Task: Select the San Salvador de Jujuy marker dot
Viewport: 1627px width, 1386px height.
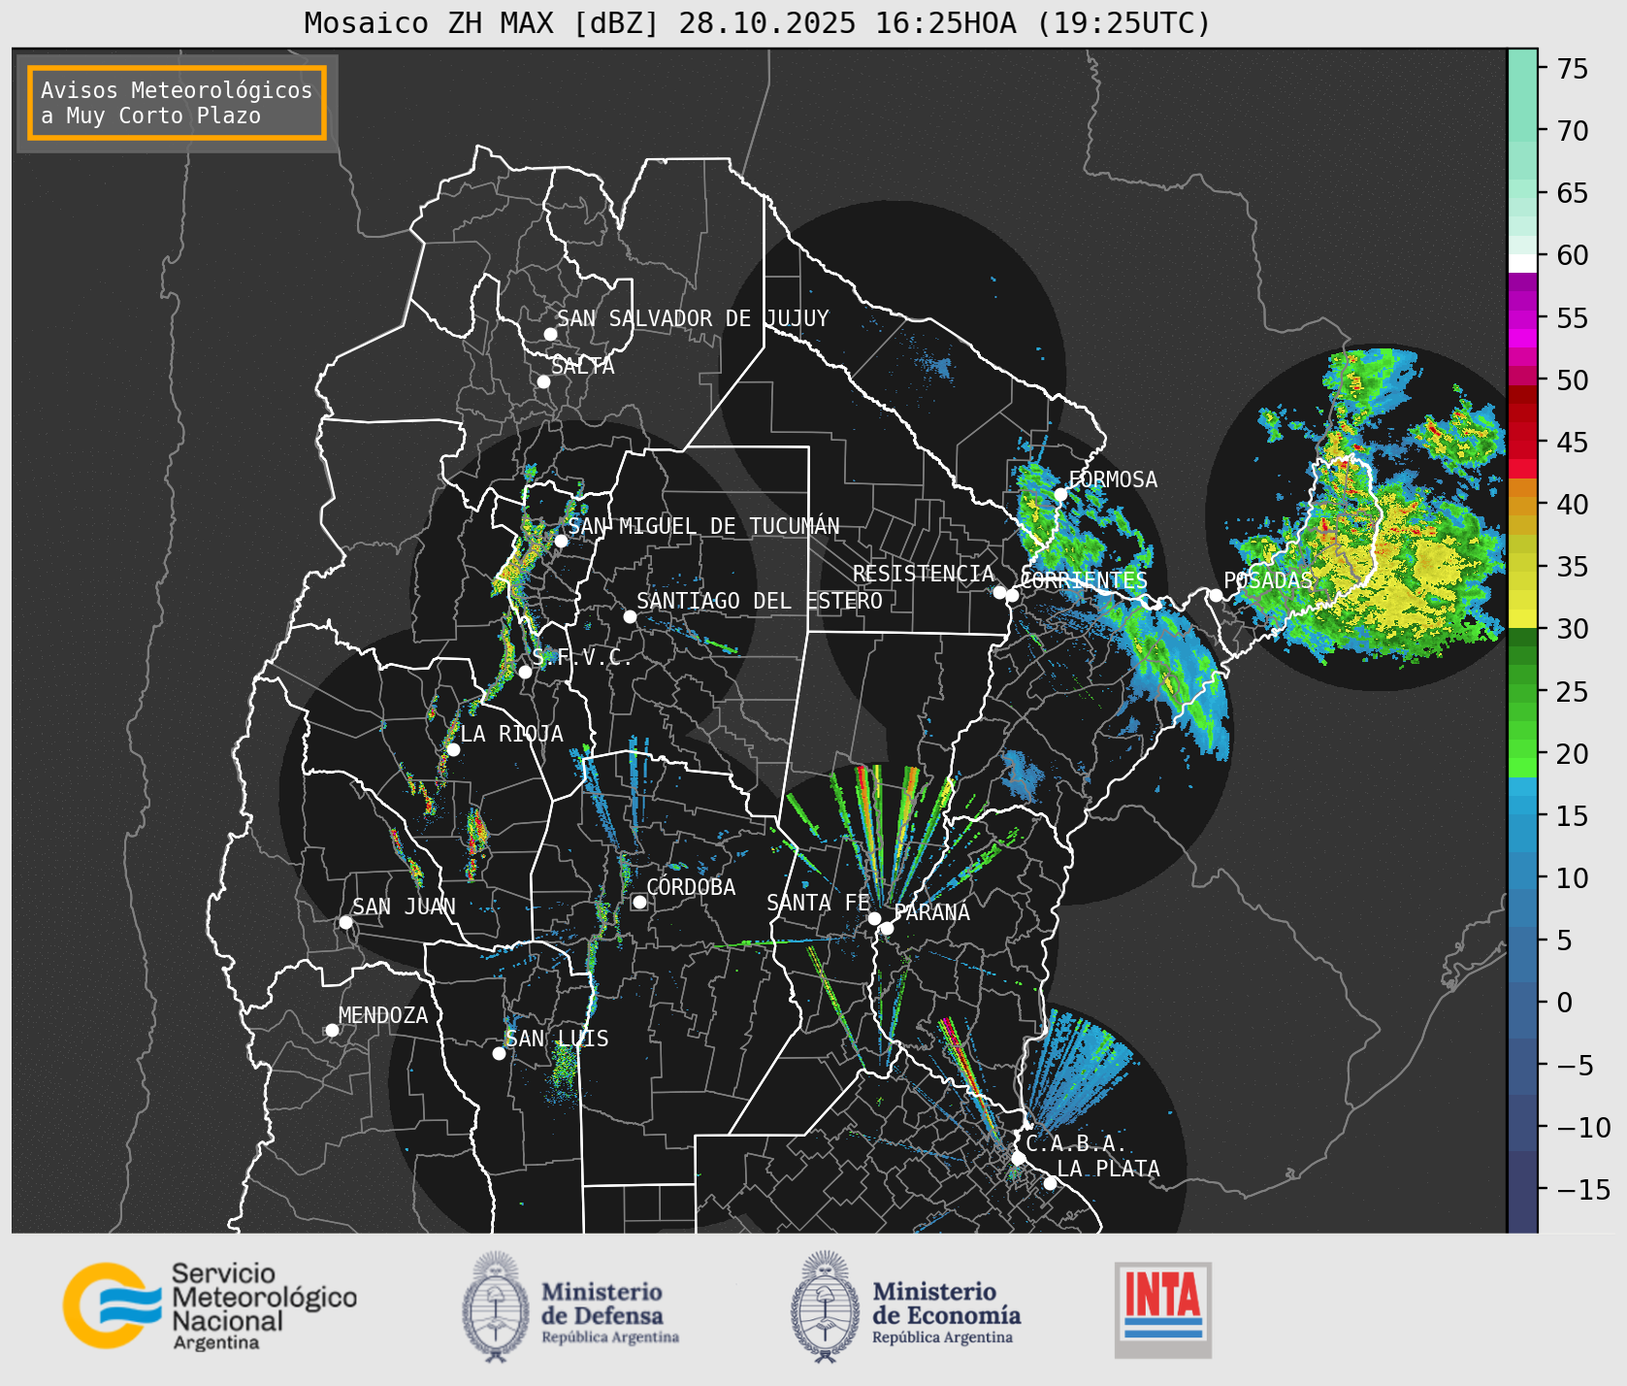Action: coord(550,334)
